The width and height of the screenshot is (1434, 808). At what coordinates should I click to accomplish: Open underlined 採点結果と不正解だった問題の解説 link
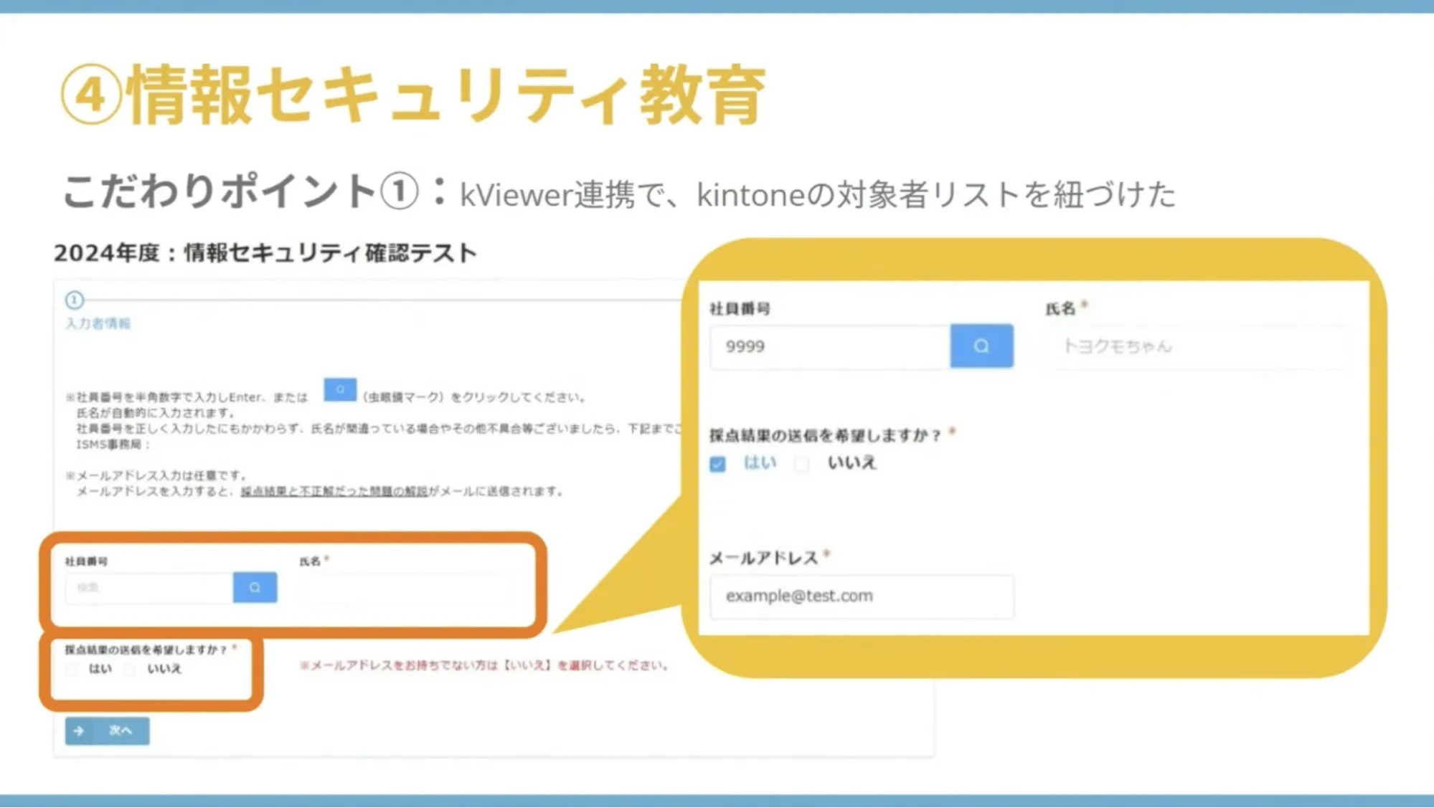[x=334, y=492]
